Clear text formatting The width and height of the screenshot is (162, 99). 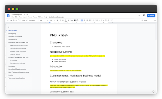click(112, 20)
